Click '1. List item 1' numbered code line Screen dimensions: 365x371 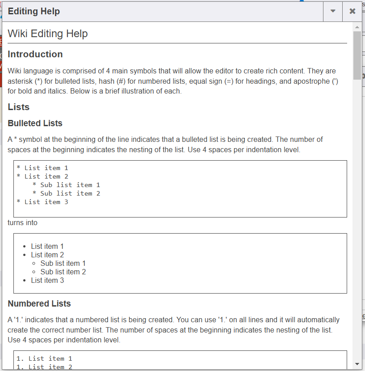tap(44, 358)
